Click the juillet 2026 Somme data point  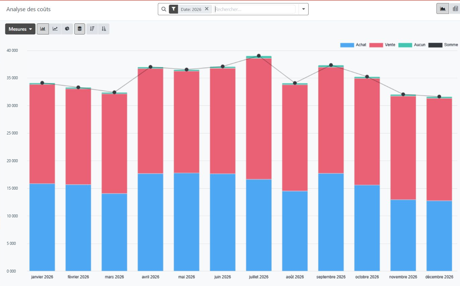click(259, 56)
